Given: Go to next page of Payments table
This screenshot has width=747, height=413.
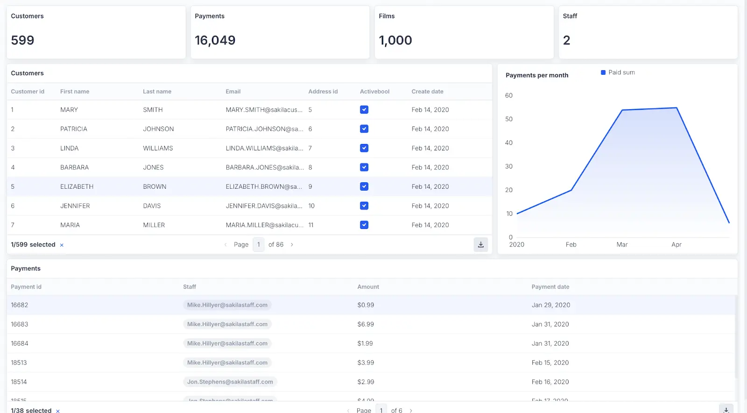Looking at the screenshot, I should (x=411, y=410).
